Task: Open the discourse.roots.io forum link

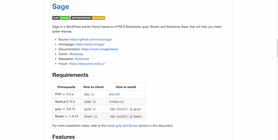Action: tap(87, 64)
